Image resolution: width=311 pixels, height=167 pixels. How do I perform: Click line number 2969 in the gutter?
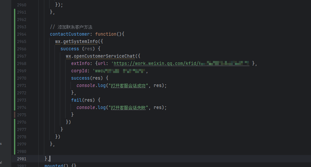coord(22,71)
